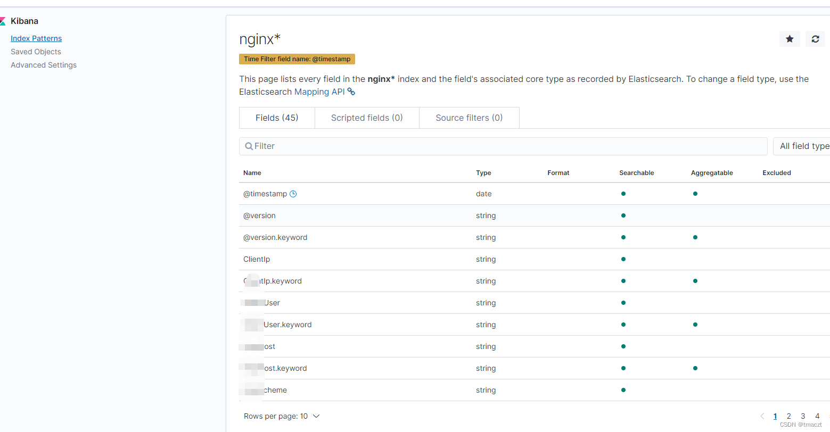Click the nginx* index pattern title

click(260, 39)
